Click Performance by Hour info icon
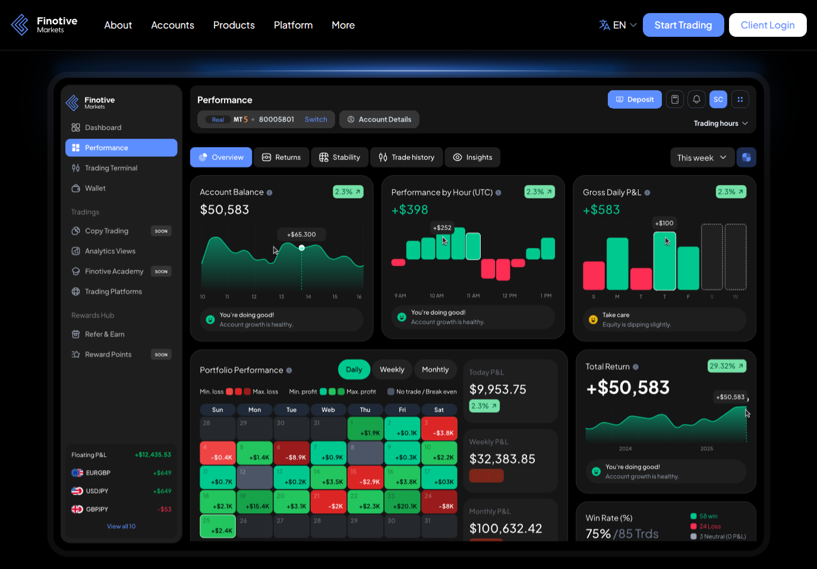Image resolution: width=817 pixels, height=569 pixels. click(x=499, y=192)
